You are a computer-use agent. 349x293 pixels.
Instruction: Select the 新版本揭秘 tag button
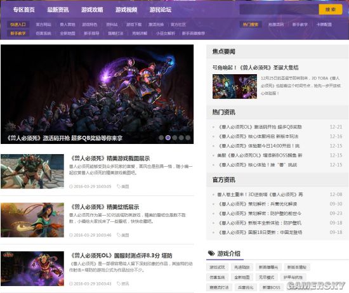[x=297, y=267]
